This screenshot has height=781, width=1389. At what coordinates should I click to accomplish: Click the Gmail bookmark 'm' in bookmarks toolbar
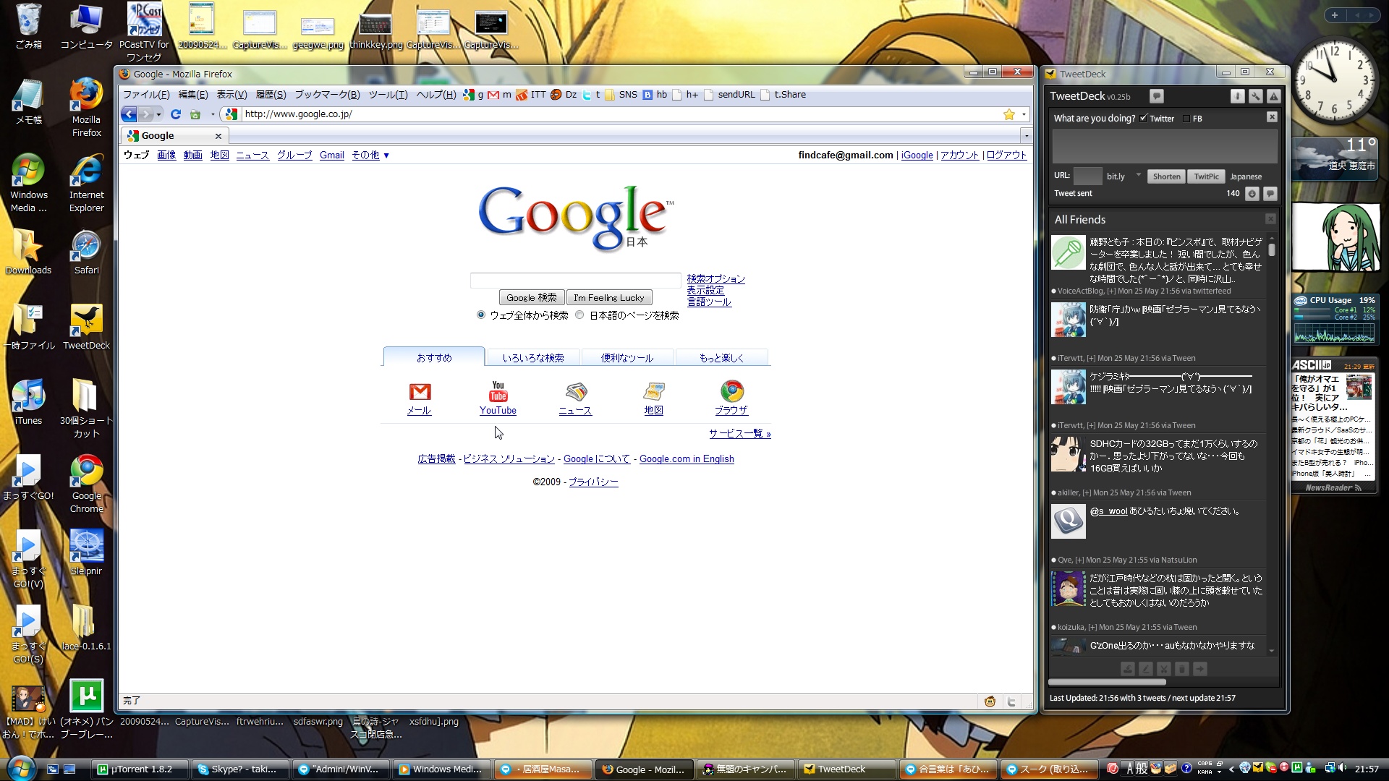tap(500, 95)
